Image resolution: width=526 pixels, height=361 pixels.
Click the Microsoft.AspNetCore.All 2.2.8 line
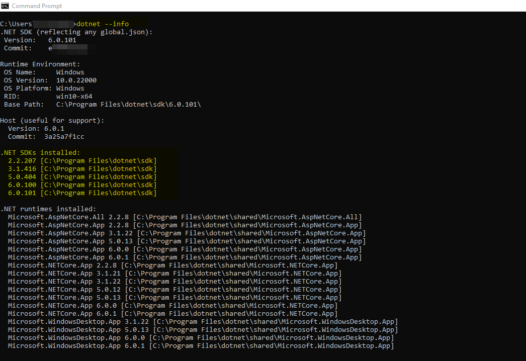185,217
